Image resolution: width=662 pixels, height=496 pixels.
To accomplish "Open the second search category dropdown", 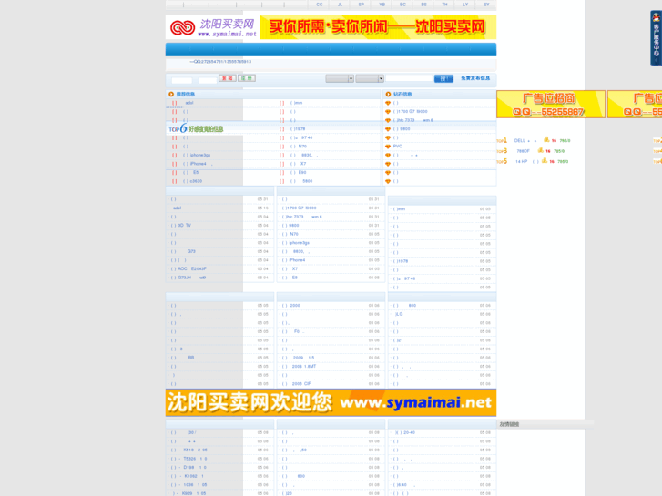I will pyautogui.click(x=370, y=78).
